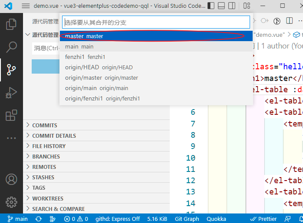Expand the BRANCHES section
Viewport: 303px width, 223px height.
(x=96, y=156)
